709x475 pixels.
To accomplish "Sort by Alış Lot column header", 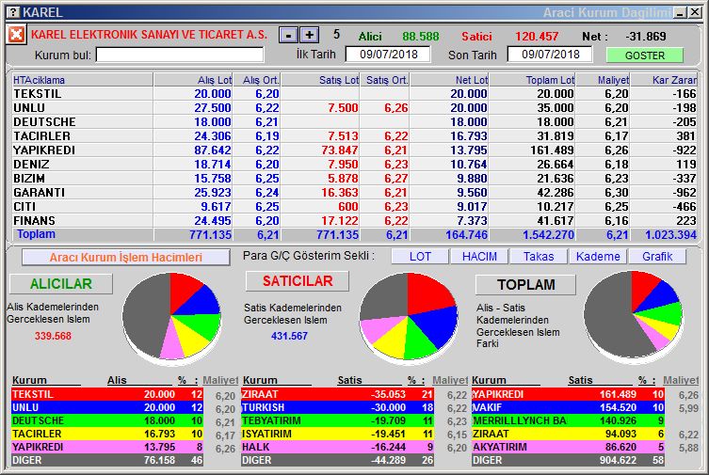I will [193, 80].
